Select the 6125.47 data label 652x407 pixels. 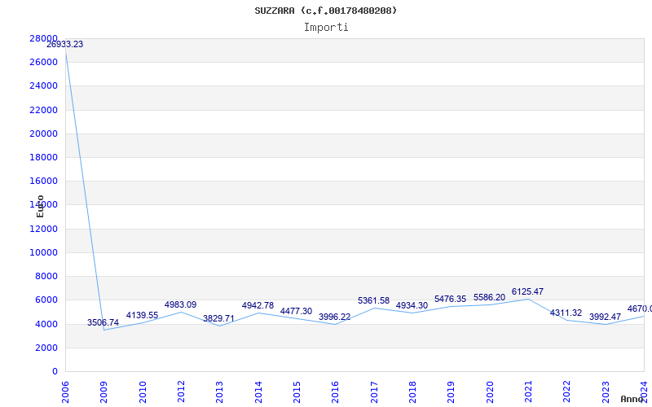click(x=527, y=292)
